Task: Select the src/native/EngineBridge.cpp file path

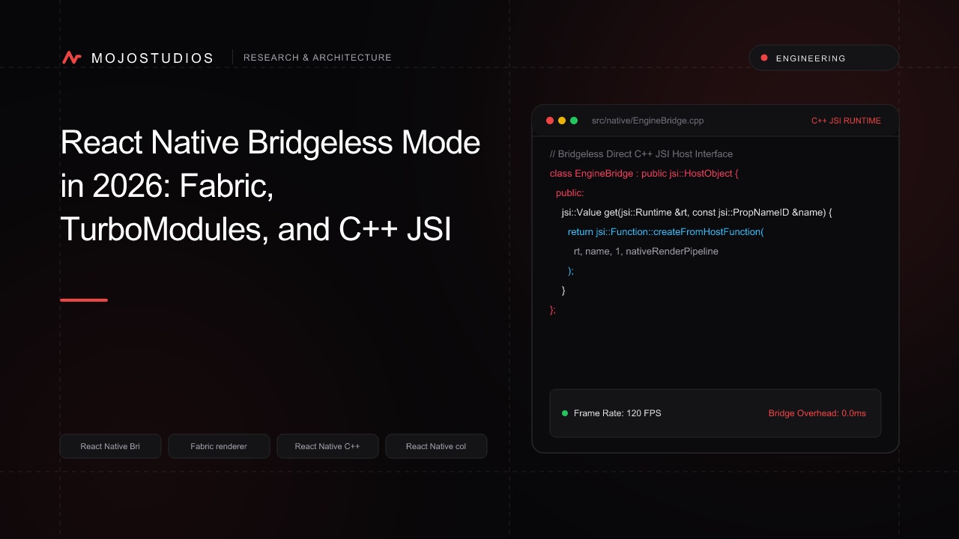Action: 647,121
